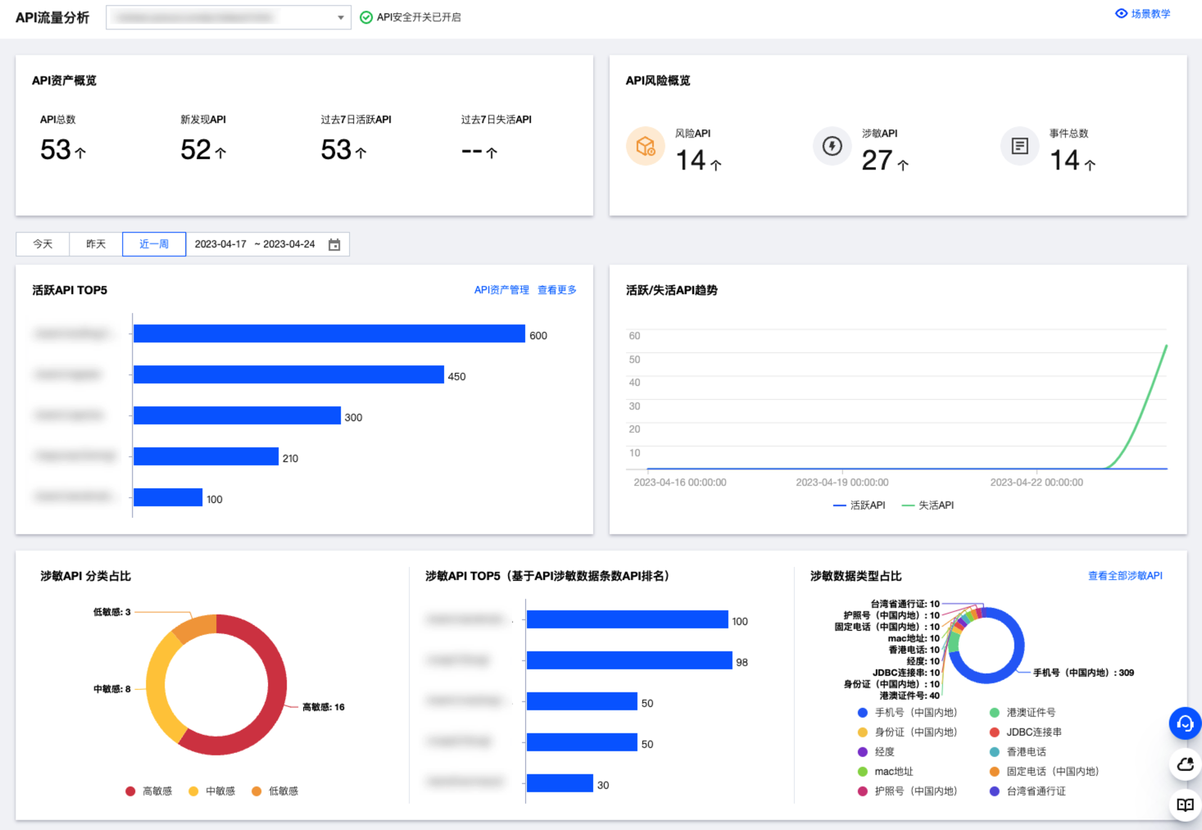Toggle the 失活API legend in trend chart
1202x830 pixels.
point(928,506)
